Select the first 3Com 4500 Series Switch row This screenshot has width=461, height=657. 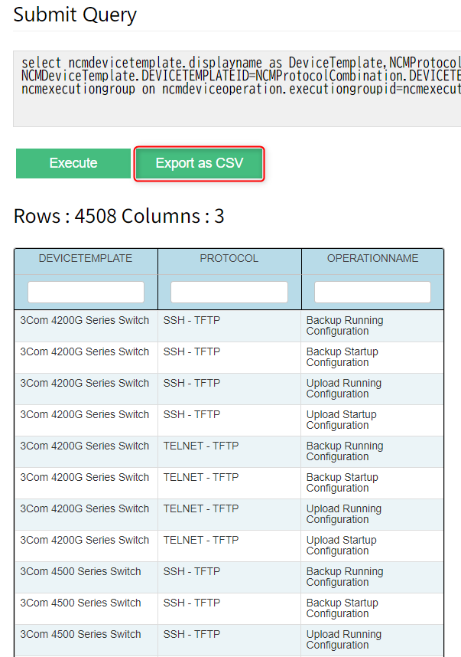point(81,572)
